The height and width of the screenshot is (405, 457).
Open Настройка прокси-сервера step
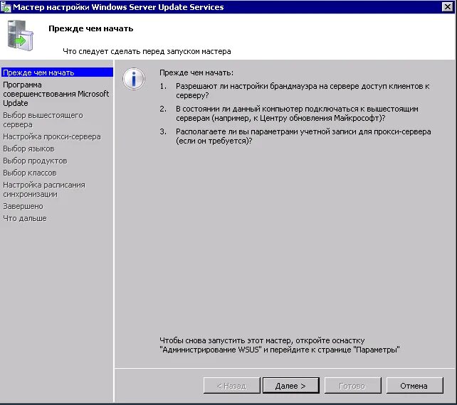tap(52, 136)
